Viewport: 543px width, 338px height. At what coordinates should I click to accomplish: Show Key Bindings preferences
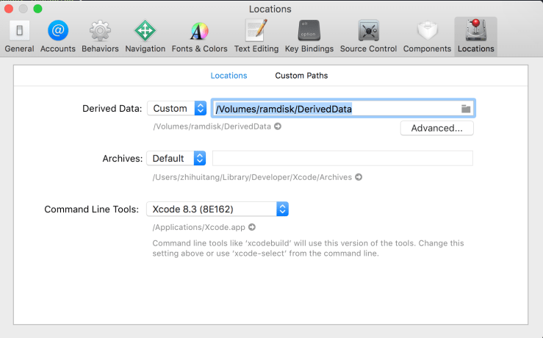click(x=309, y=36)
